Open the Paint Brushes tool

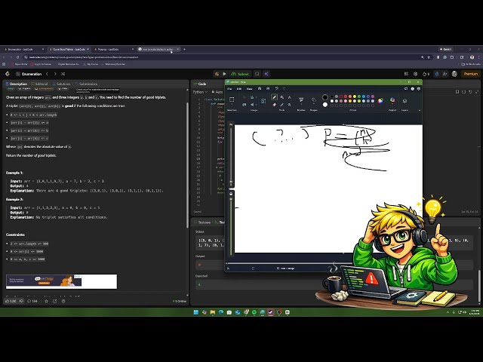(x=300, y=99)
